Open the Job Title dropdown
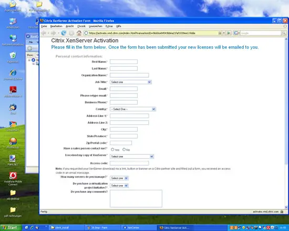Image resolution: width=289 pixels, height=231 pixels. (131, 82)
